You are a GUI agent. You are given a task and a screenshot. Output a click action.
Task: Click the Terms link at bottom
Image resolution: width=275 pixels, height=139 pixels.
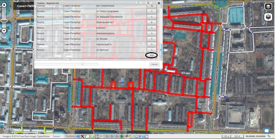click(x=56, y=137)
